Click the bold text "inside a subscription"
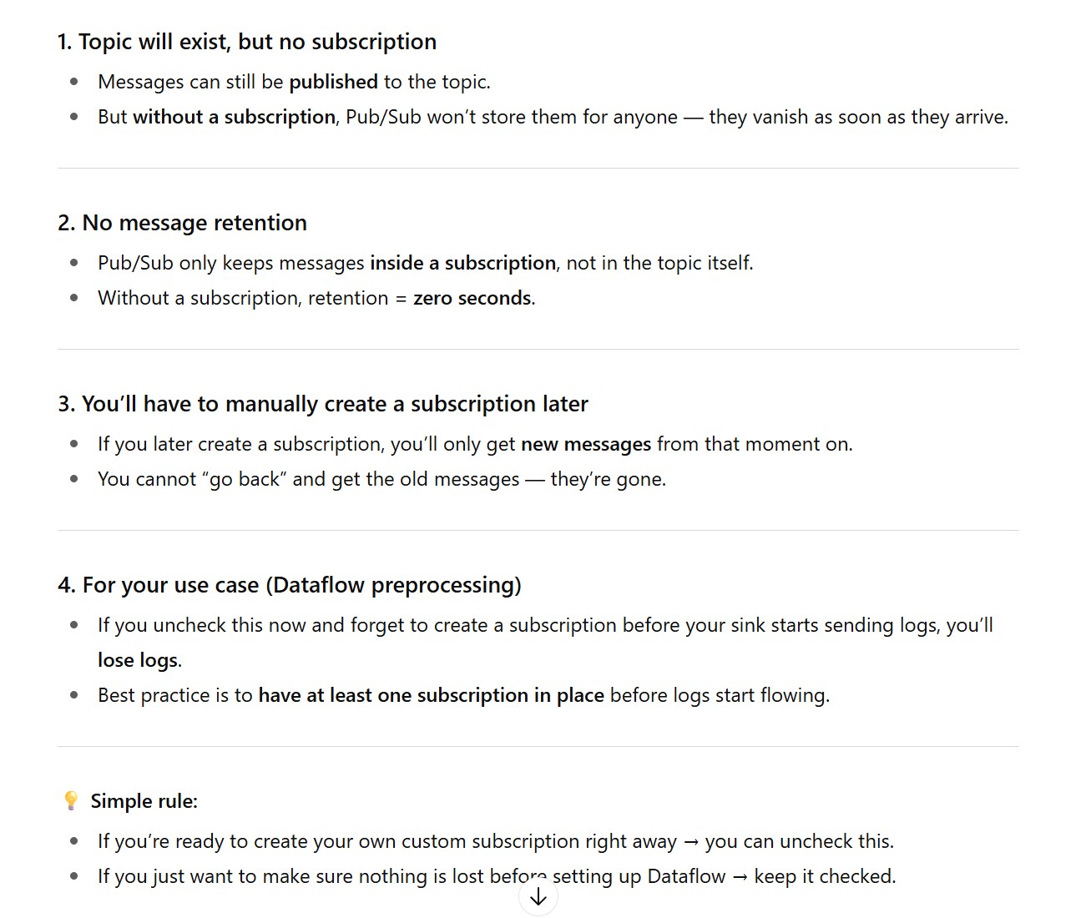Viewport: 1086px width, 918px height. click(462, 263)
